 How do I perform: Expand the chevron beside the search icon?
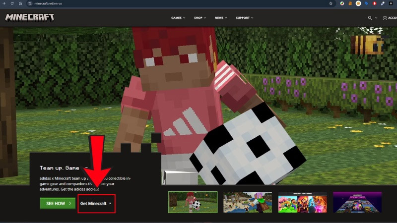pyautogui.click(x=376, y=18)
